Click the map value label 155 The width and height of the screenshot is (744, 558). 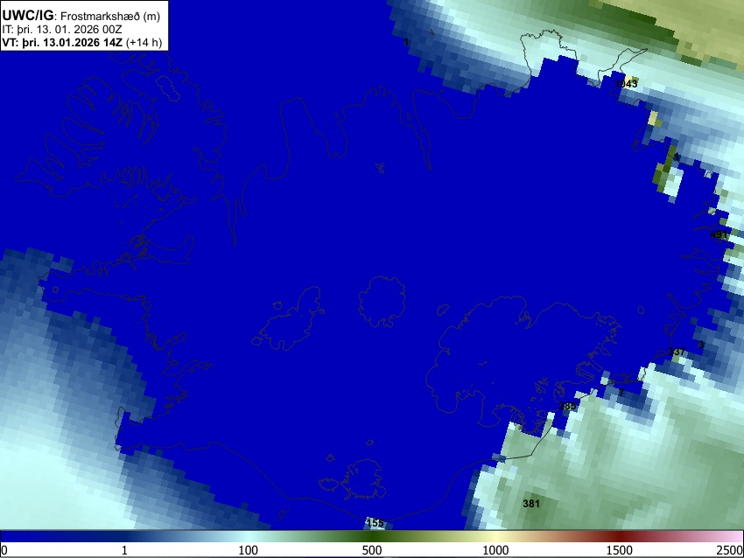[376, 523]
